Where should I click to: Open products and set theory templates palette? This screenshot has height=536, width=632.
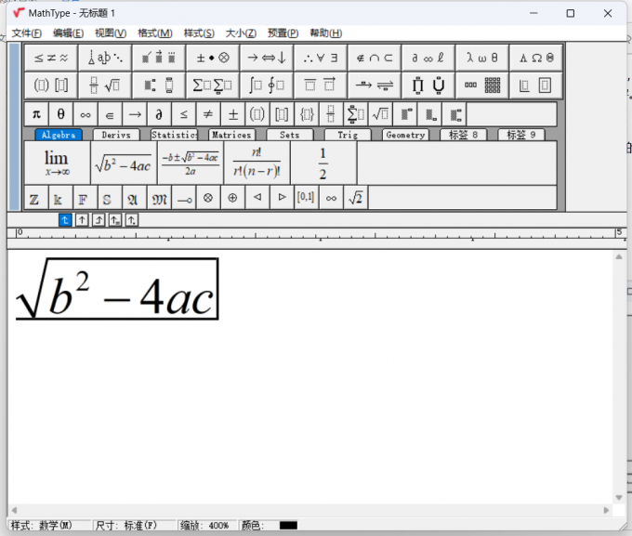click(428, 85)
